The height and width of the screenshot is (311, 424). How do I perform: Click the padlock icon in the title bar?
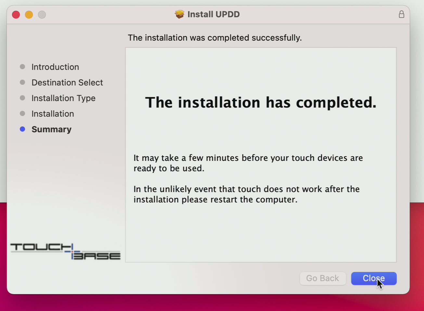pyautogui.click(x=402, y=14)
